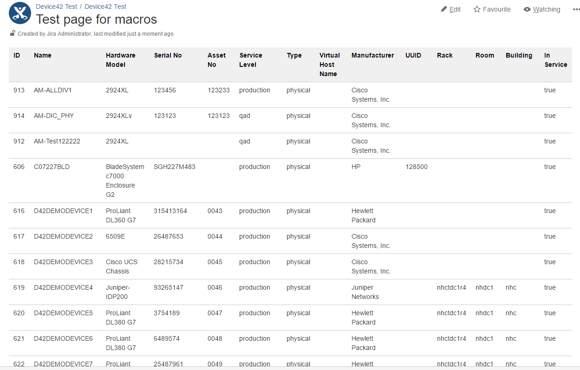Click the Serial No column header

[x=168, y=55]
